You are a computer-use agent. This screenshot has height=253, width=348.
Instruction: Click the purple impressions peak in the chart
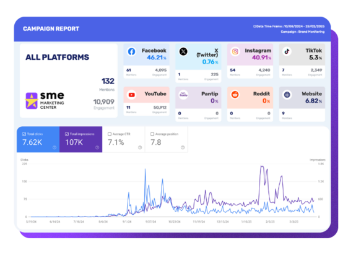click(x=262, y=166)
